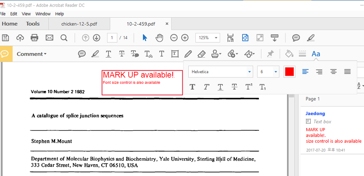Center align text
The image size is (364, 176).
tap(333, 72)
